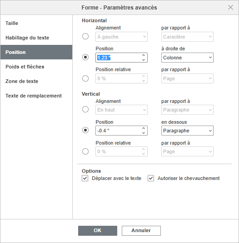The width and height of the screenshot is (239, 243).
Task: Uncheck Déplacer avec le texte
Action: [85, 178]
